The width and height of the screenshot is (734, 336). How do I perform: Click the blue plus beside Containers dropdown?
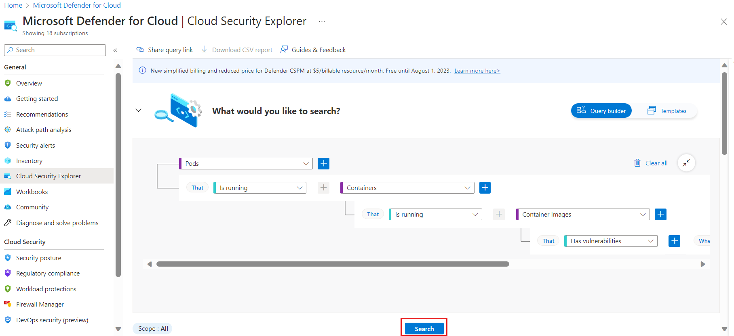pyautogui.click(x=485, y=188)
